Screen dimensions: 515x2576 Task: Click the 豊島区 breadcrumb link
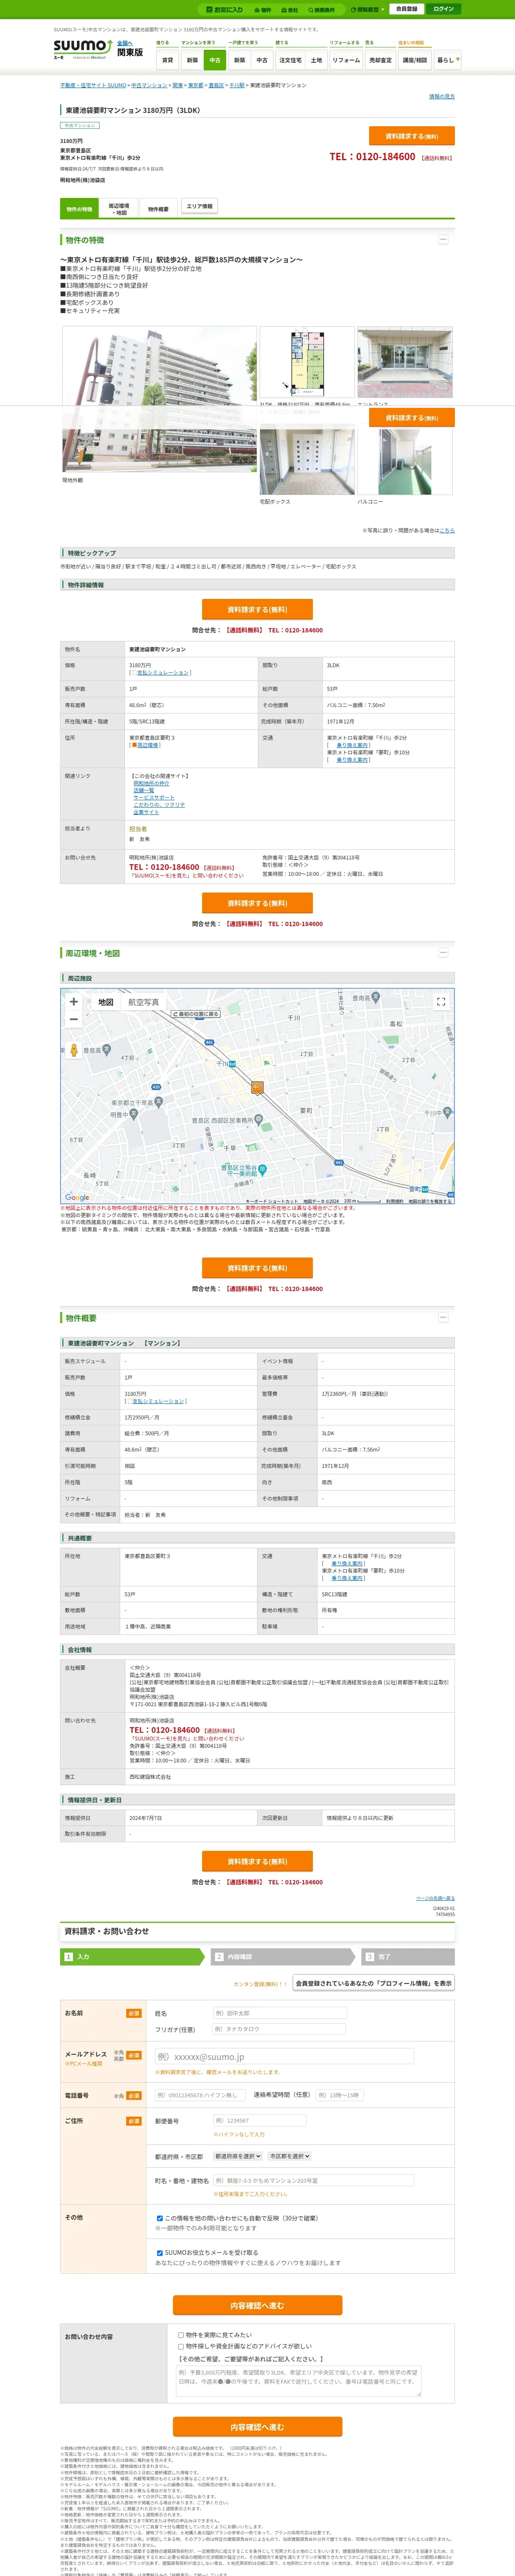216,85
